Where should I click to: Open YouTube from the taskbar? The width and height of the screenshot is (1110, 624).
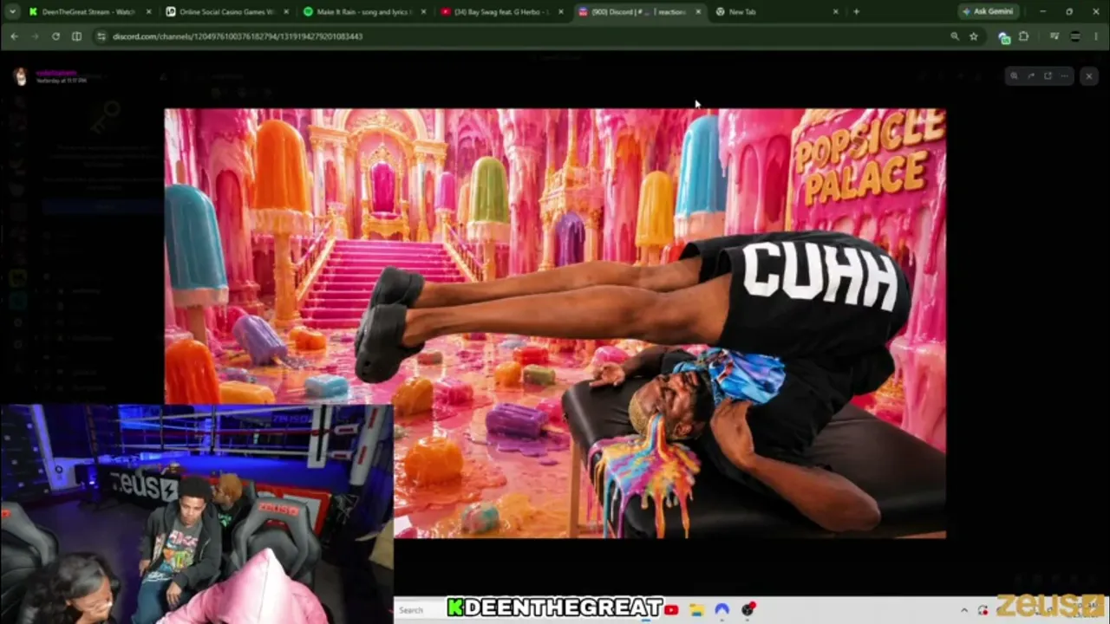671,609
